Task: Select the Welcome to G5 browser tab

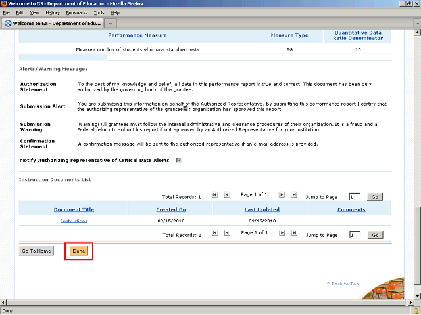Action: (53, 24)
